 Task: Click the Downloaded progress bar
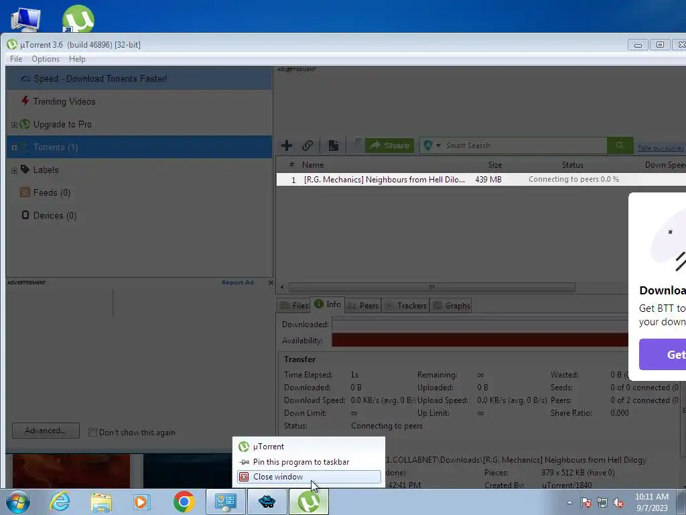point(480,325)
